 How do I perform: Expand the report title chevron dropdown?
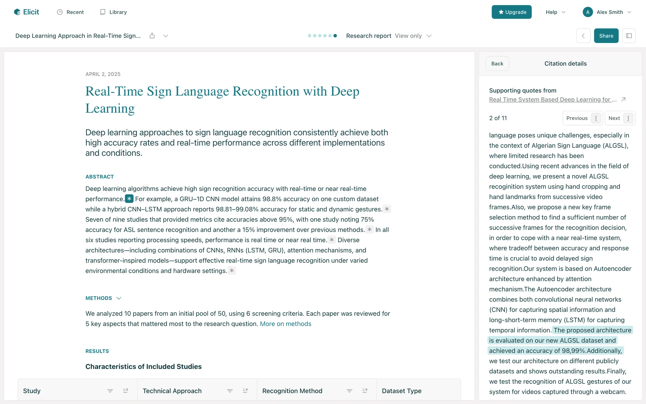pos(166,36)
